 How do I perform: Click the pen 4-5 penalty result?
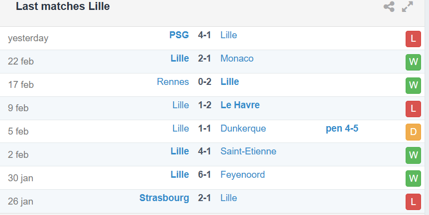pyautogui.click(x=342, y=129)
